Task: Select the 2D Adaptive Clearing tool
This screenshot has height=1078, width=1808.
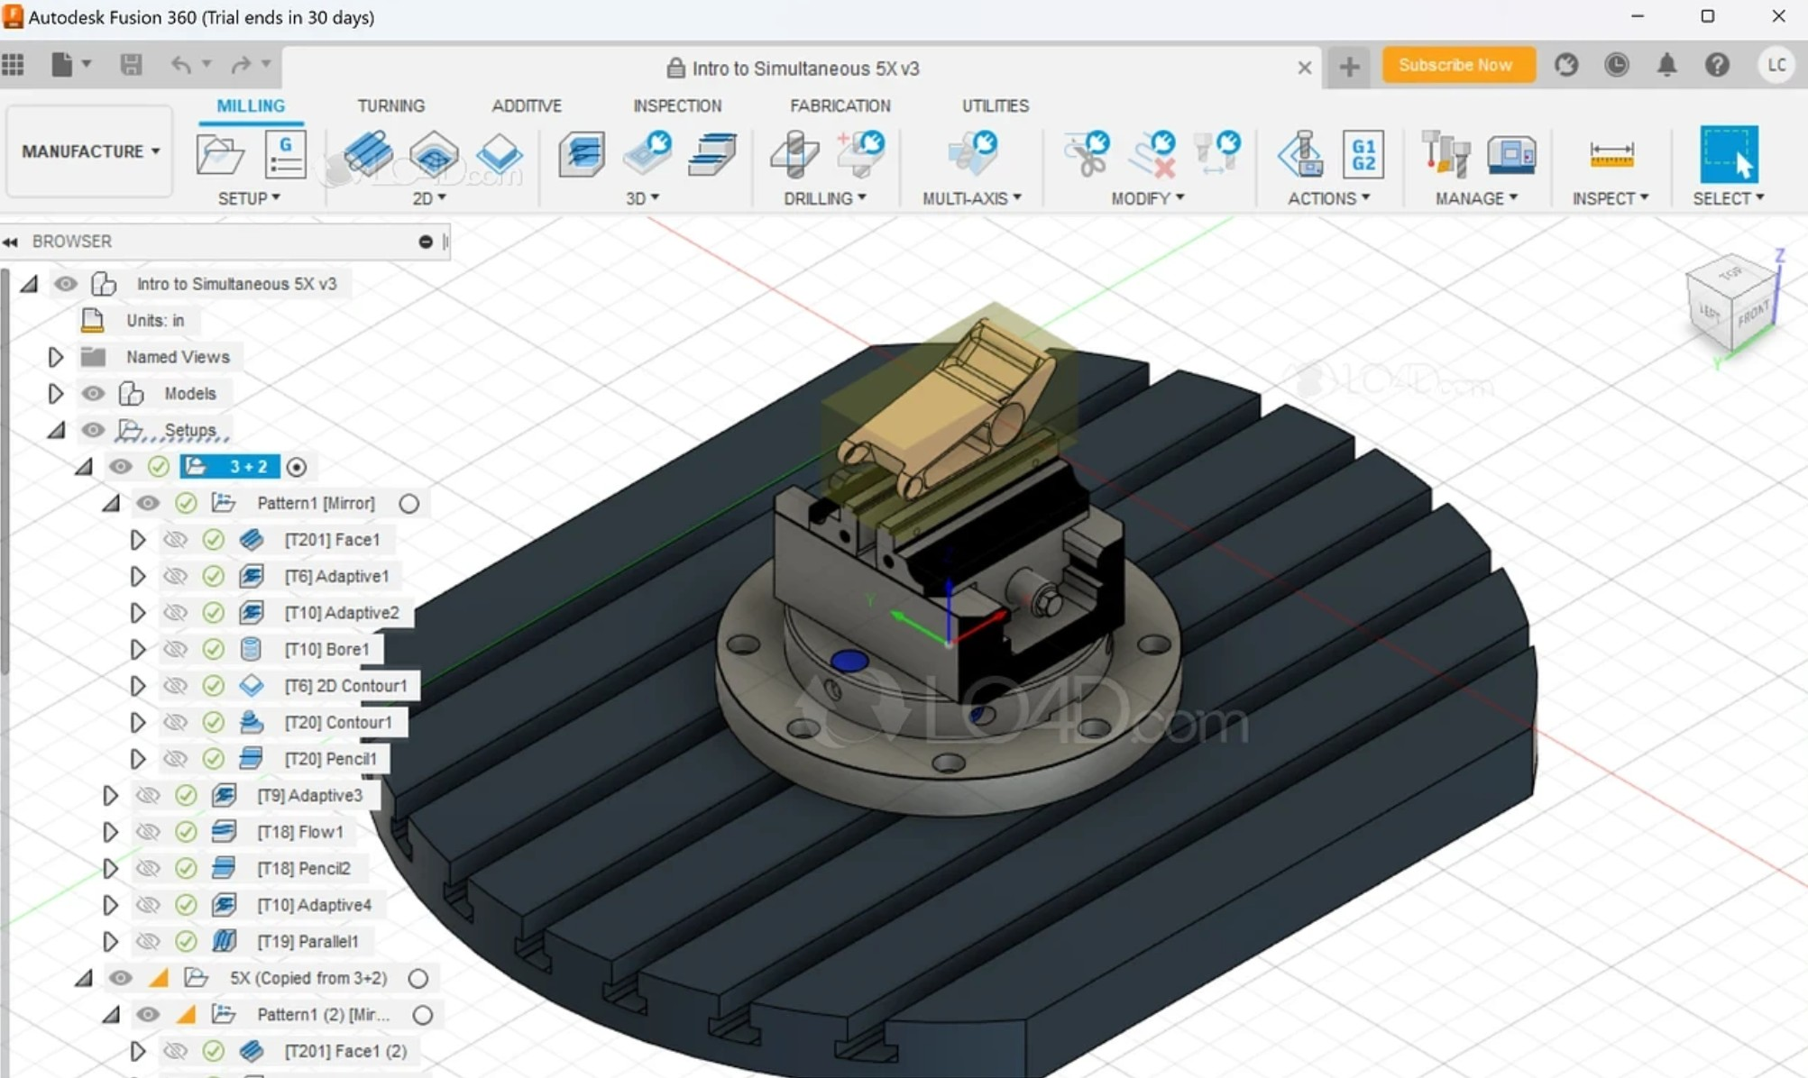Action: coord(367,154)
